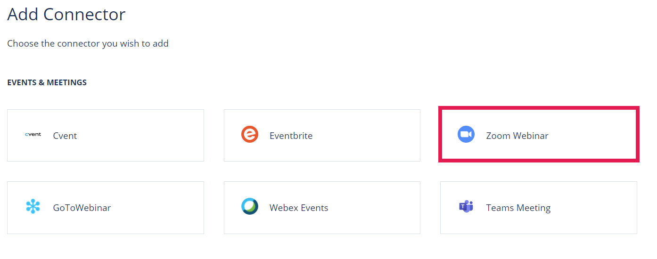657x259 pixels.
Task: Select the Teams Meeting connector card
Action: 539,208
